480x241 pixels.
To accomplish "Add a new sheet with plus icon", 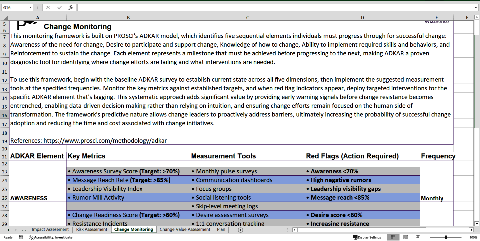I will point(240,230).
